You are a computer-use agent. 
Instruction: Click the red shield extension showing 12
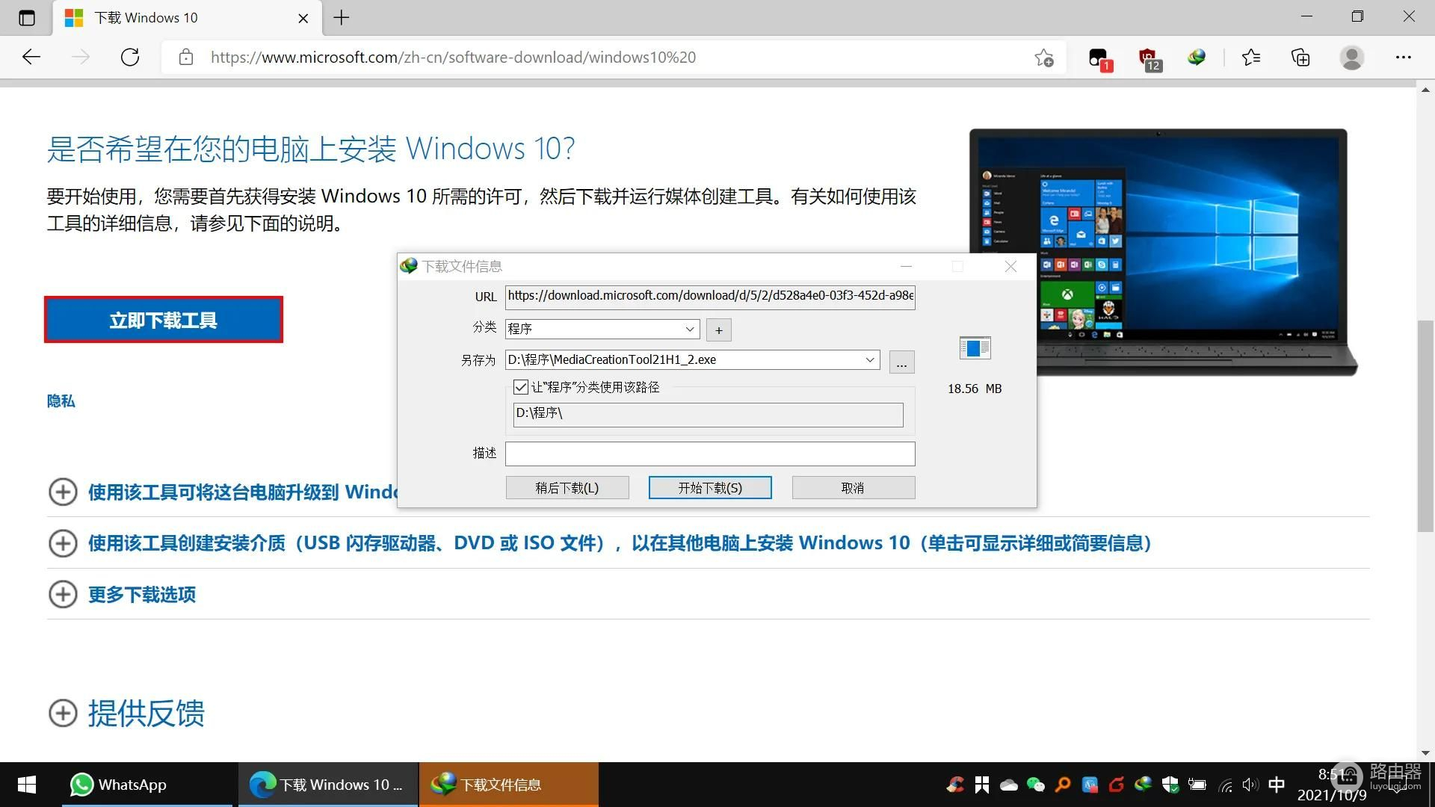coord(1148,58)
